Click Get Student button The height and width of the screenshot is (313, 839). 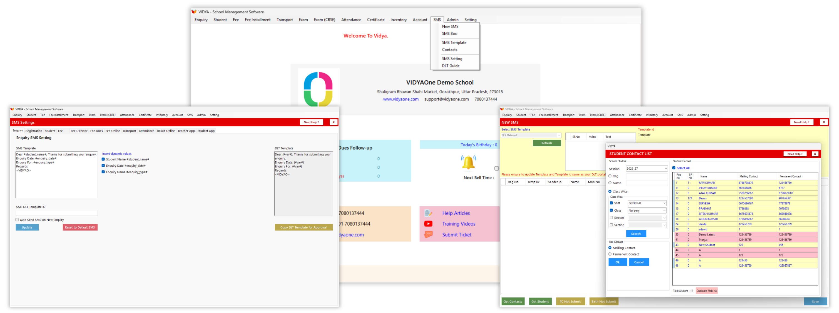[540, 302]
